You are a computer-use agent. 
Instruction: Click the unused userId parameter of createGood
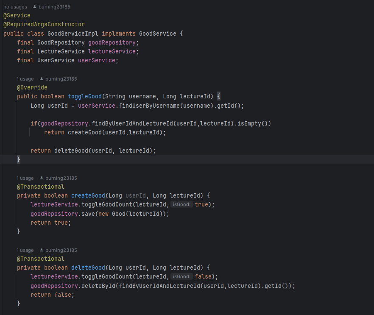(136, 196)
